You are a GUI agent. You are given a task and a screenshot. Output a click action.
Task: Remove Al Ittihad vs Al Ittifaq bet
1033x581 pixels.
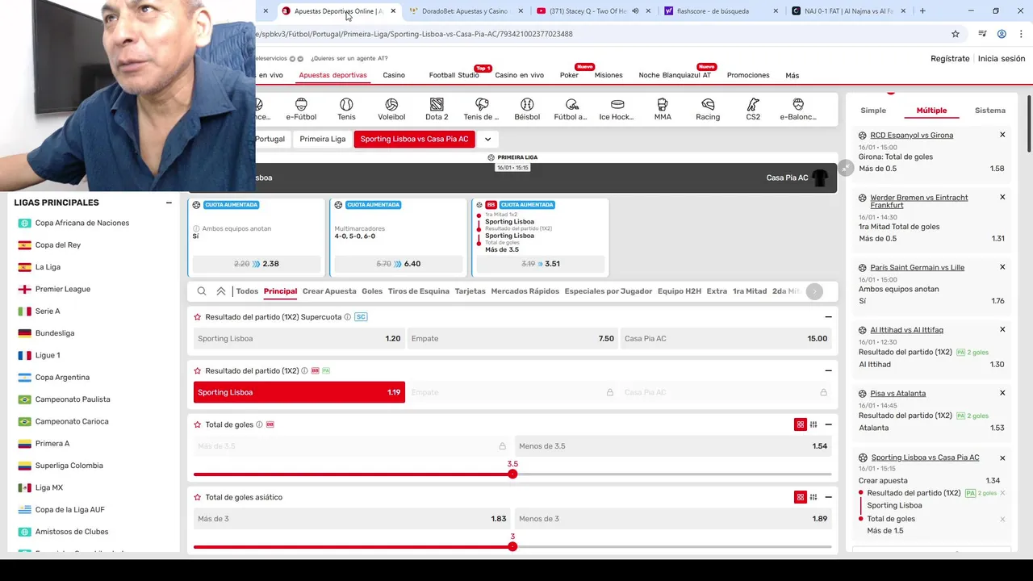click(x=1002, y=329)
